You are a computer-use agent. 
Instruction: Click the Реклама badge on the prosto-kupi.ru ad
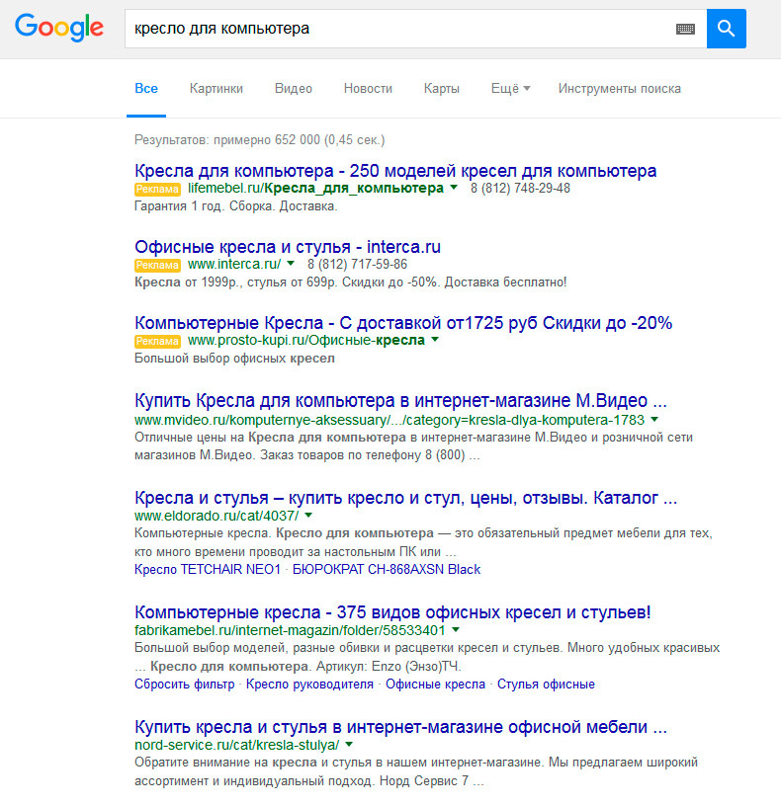(157, 342)
